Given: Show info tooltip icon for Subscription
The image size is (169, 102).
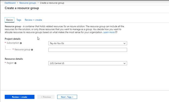Looking at the screenshot, I should point(21,43).
